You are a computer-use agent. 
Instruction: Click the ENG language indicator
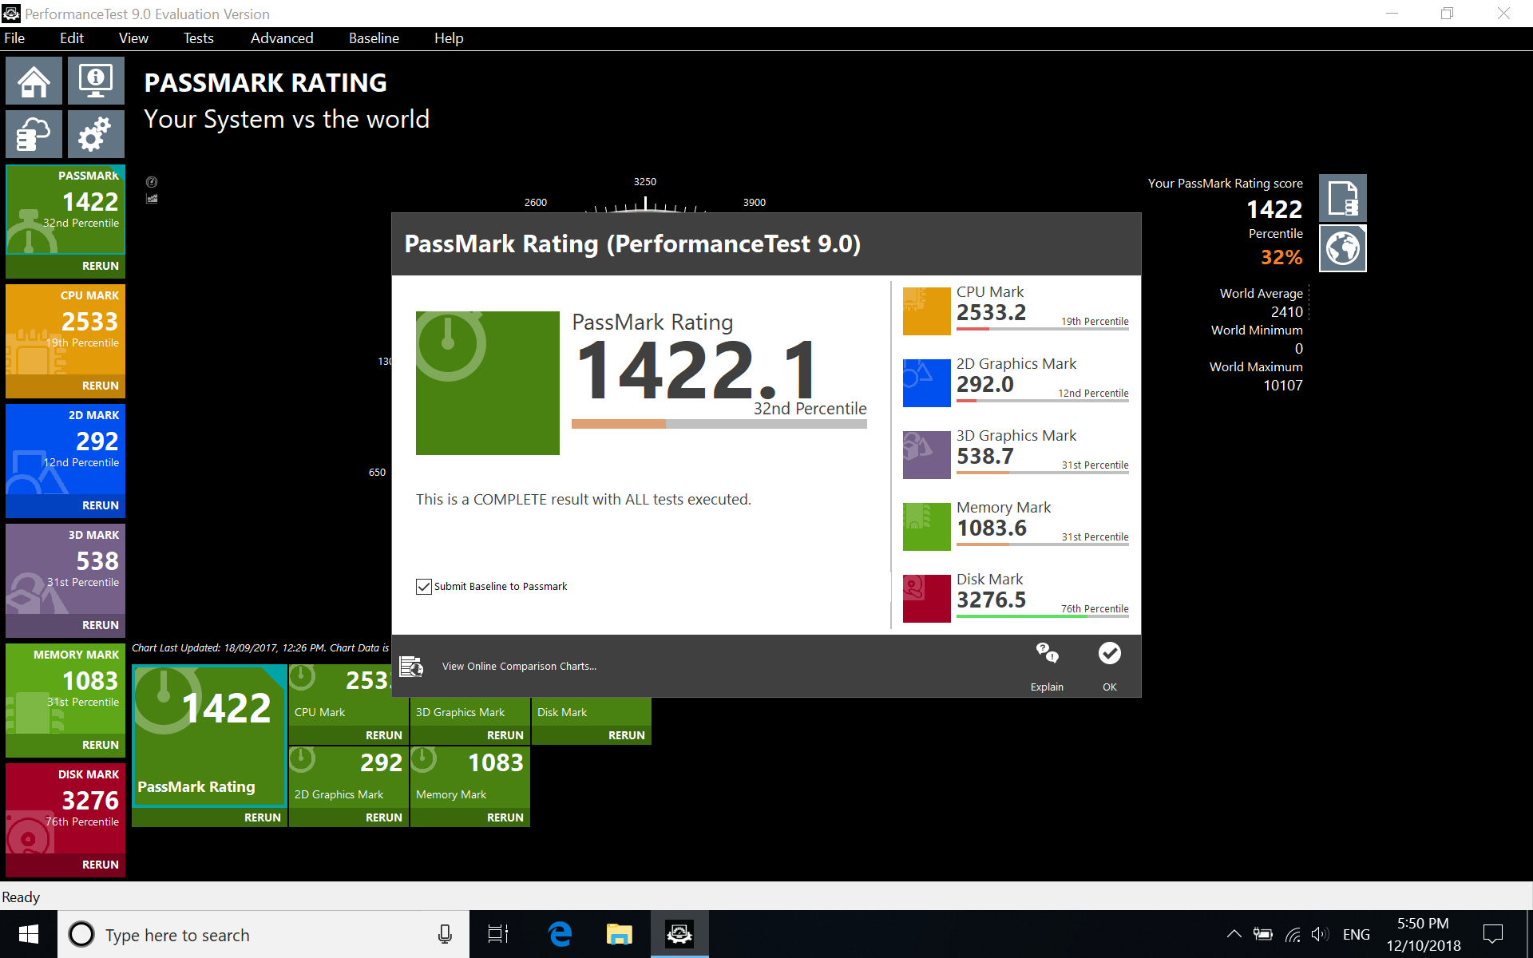1357,935
